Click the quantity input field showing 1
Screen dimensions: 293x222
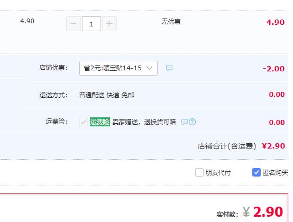tap(91, 24)
